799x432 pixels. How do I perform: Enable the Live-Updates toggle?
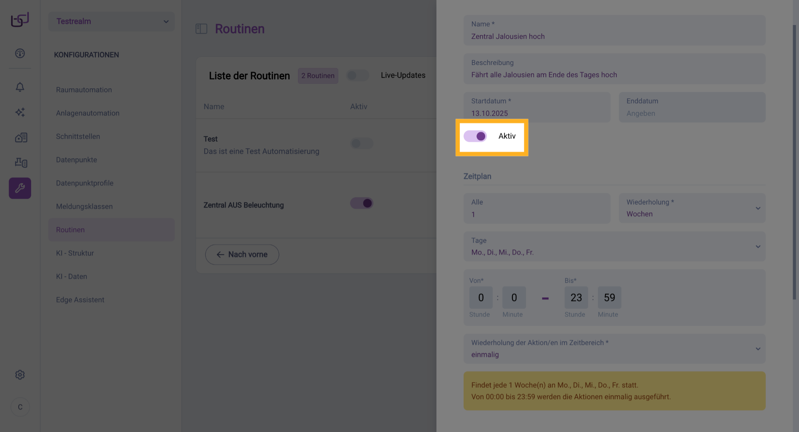click(x=357, y=75)
